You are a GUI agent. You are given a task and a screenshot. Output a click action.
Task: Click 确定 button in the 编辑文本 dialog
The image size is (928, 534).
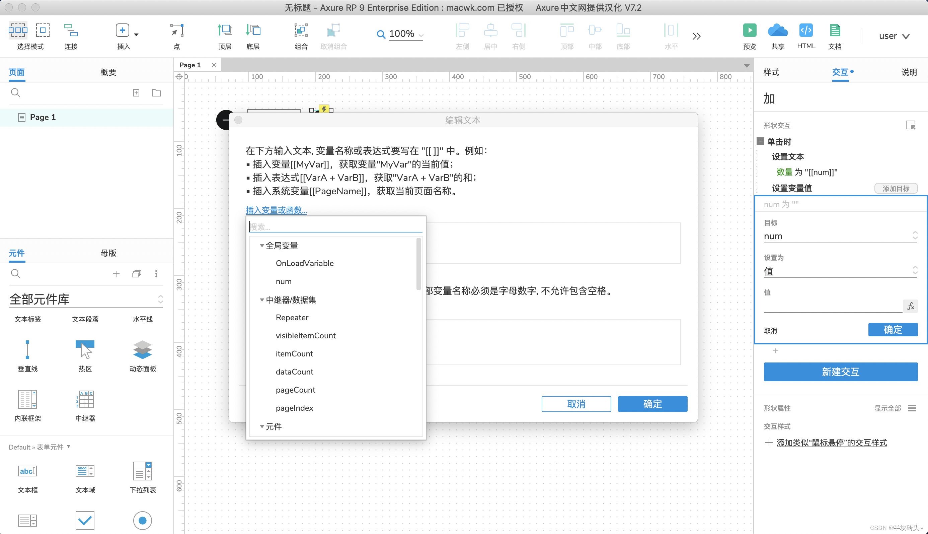pos(652,404)
